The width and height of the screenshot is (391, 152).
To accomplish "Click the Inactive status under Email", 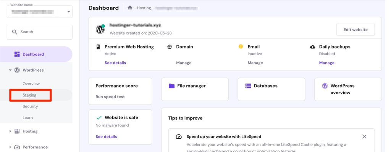I will [x=255, y=54].
